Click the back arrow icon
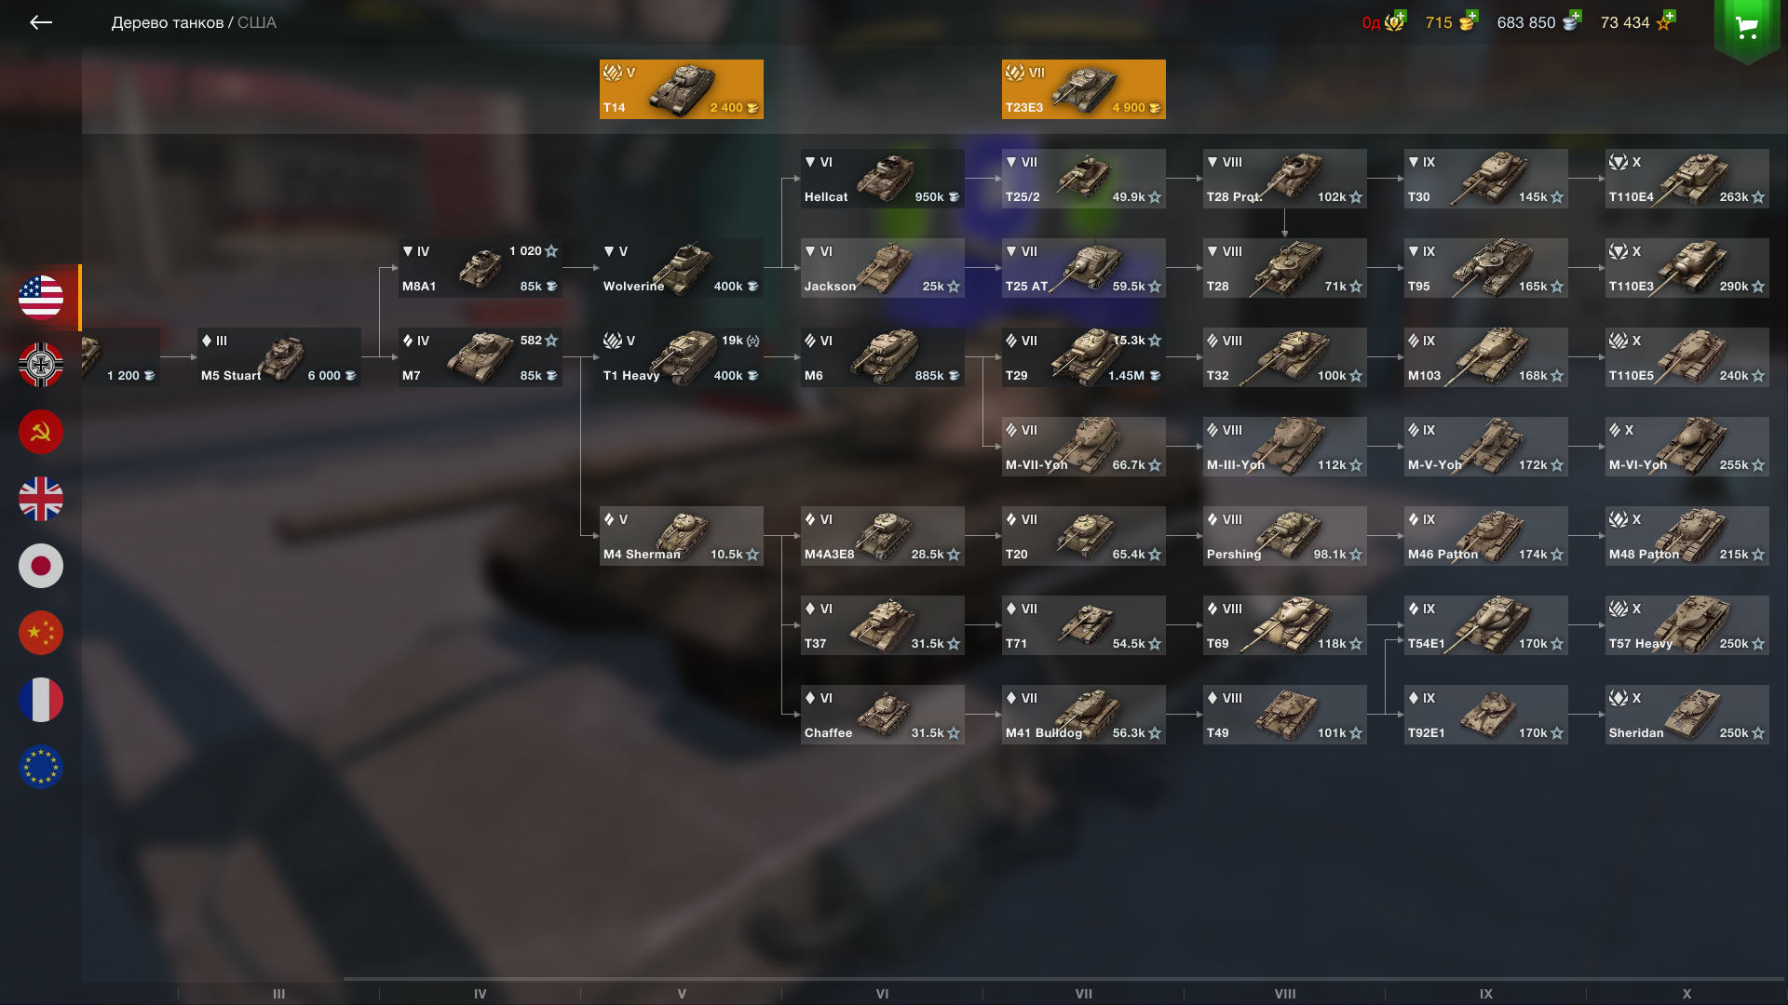Image resolution: width=1788 pixels, height=1005 pixels. point(40,22)
